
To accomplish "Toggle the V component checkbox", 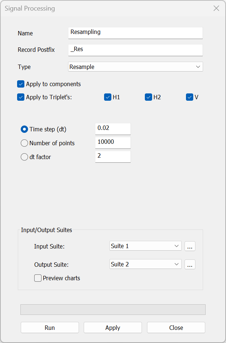I will [x=190, y=97].
